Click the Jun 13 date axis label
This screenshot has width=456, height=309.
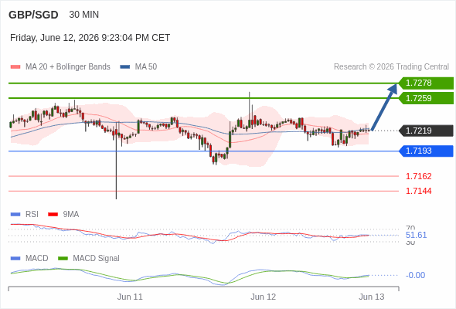coord(372,297)
